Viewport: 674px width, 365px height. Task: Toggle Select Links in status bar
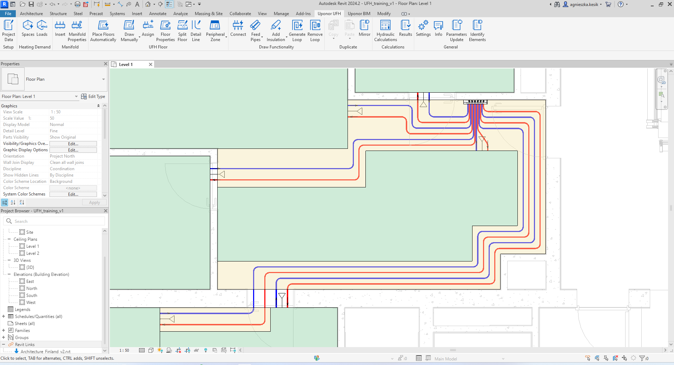click(588, 358)
